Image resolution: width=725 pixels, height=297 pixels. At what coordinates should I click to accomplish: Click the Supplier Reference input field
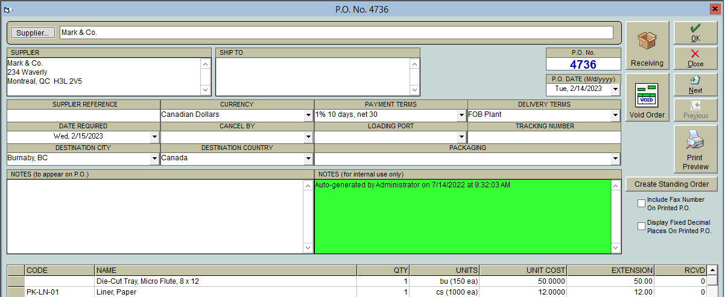[83, 114]
